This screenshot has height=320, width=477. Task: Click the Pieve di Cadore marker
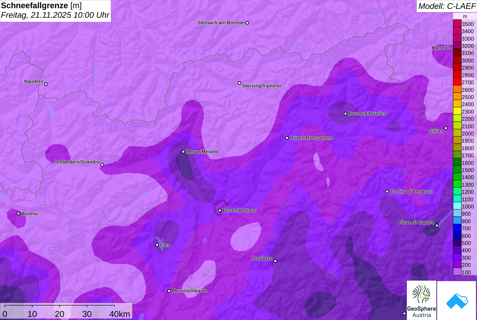tap(437, 226)
